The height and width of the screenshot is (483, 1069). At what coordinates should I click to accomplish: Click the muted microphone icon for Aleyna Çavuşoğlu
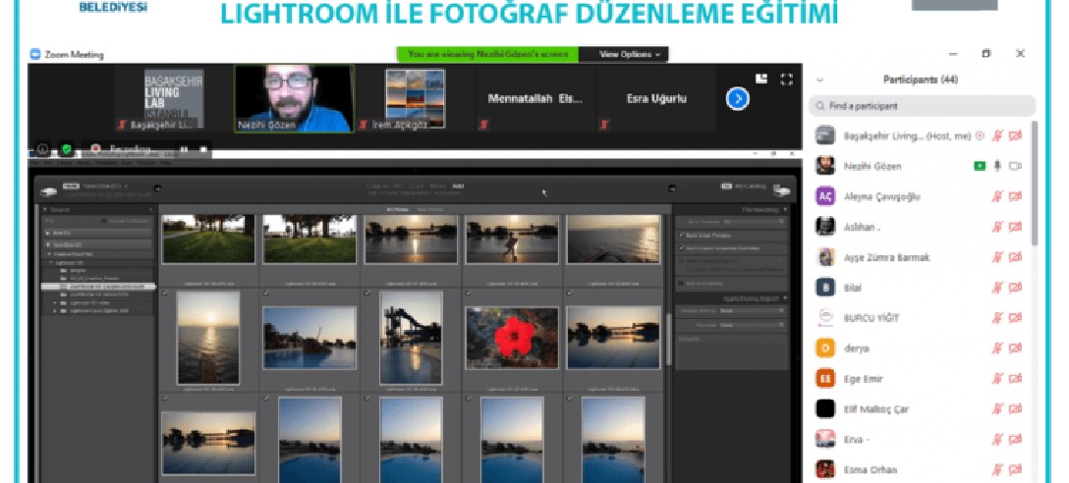(996, 197)
